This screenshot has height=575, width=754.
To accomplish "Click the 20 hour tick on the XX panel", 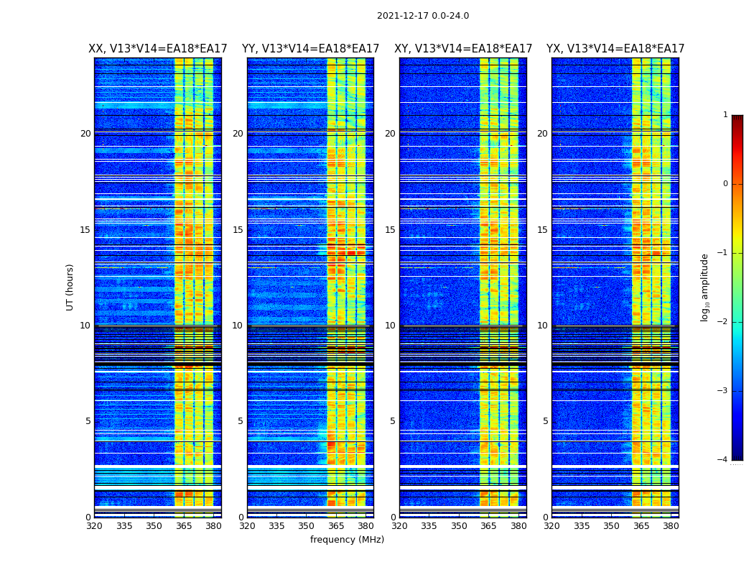I will coord(85,133).
